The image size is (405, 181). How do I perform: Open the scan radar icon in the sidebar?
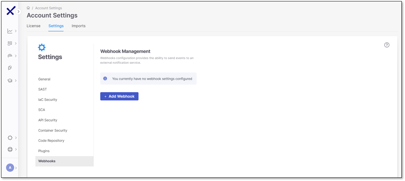pos(10,56)
